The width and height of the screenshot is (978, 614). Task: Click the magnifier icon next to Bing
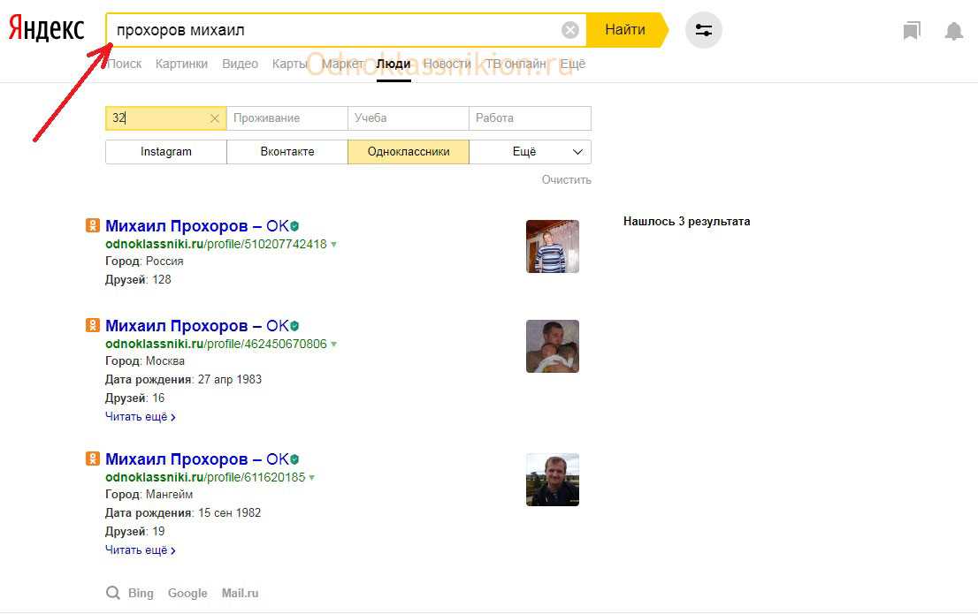click(x=113, y=593)
